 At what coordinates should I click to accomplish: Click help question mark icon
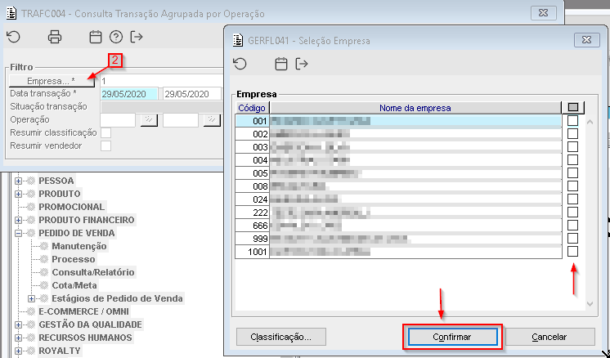tap(116, 37)
